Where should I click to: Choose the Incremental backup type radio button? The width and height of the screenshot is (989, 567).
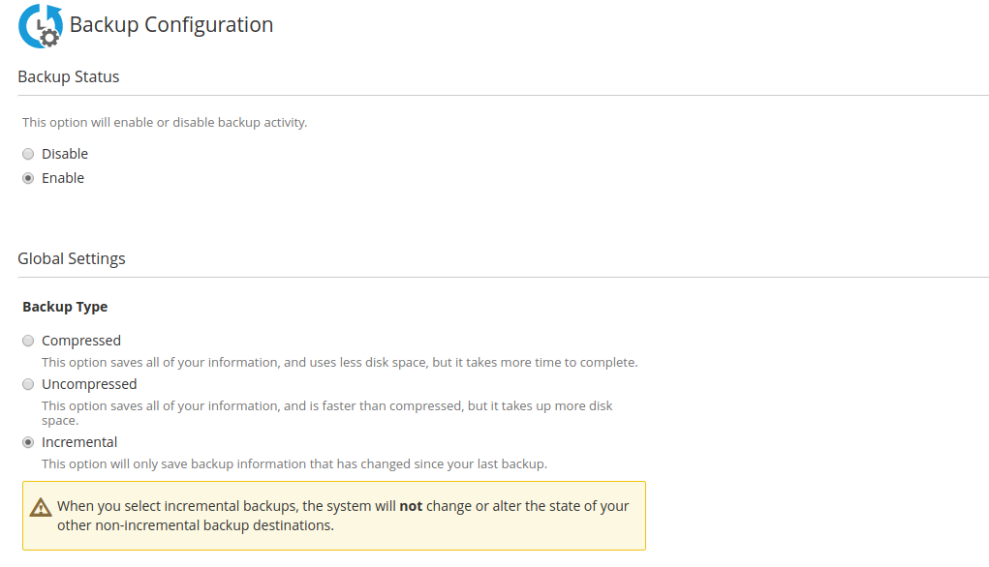pos(28,442)
